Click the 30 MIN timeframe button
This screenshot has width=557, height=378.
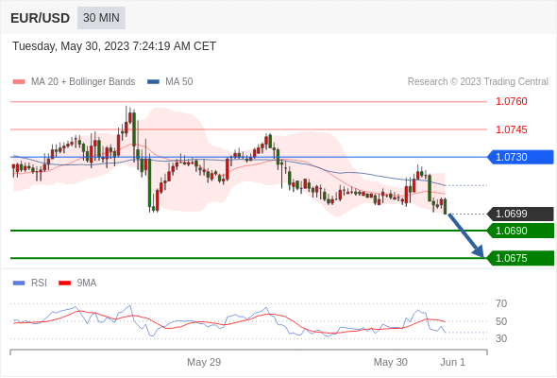tap(101, 18)
